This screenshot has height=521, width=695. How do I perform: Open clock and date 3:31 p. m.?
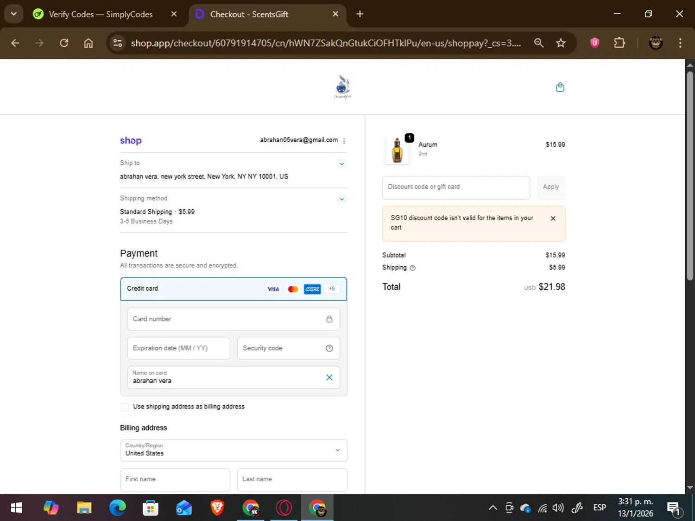pos(635,508)
